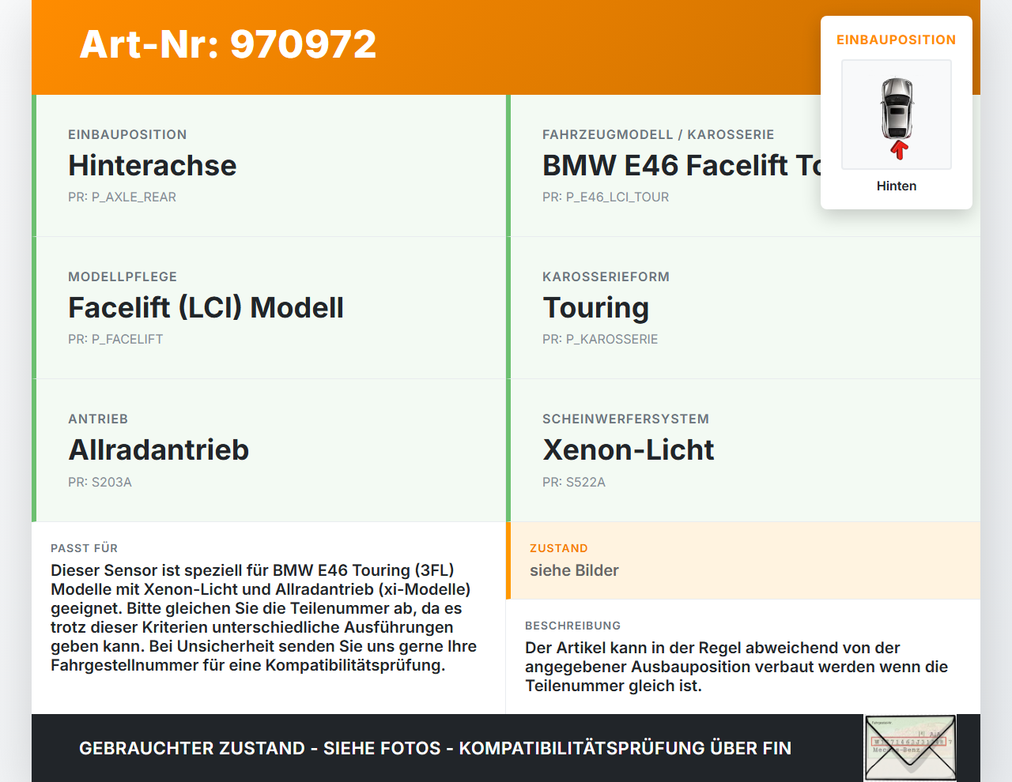Click the PR code S522A

tap(573, 482)
